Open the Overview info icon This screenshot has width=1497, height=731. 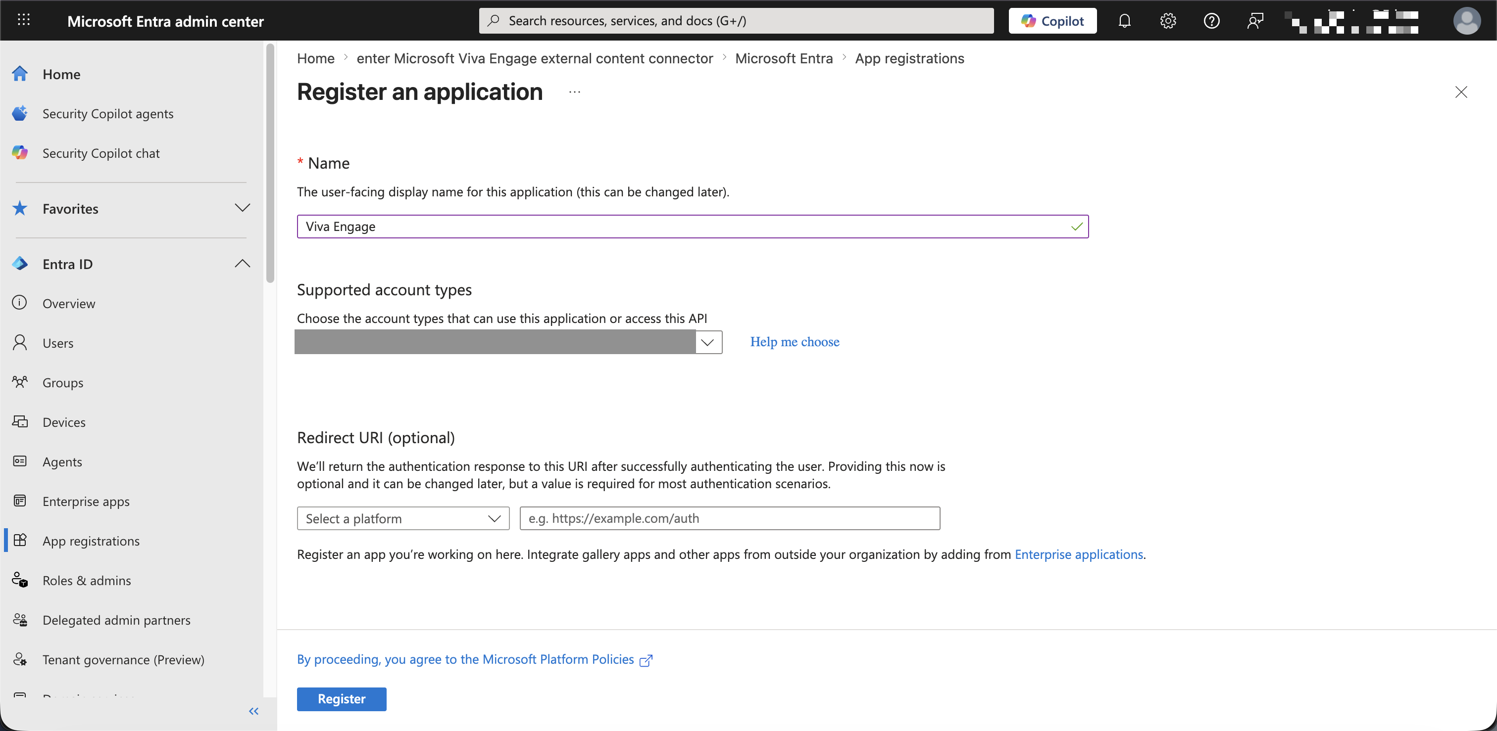[20, 303]
